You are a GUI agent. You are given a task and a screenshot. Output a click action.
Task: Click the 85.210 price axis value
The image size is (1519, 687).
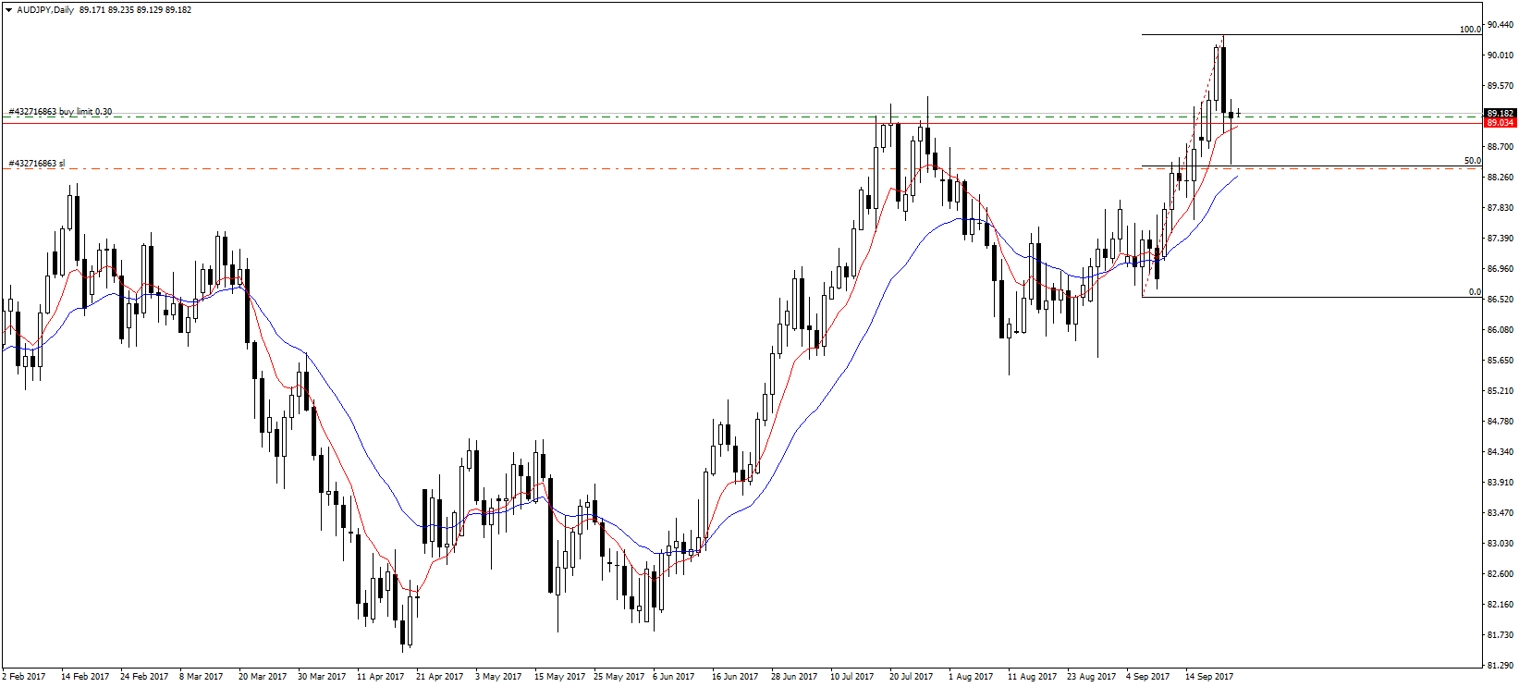click(x=1501, y=391)
